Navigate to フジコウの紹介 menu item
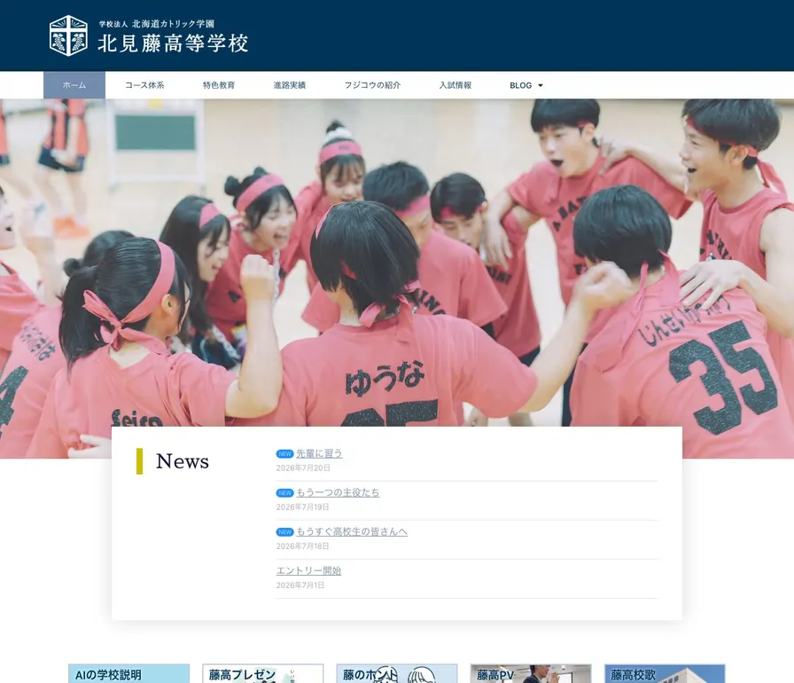Image resolution: width=794 pixels, height=683 pixels. [372, 85]
